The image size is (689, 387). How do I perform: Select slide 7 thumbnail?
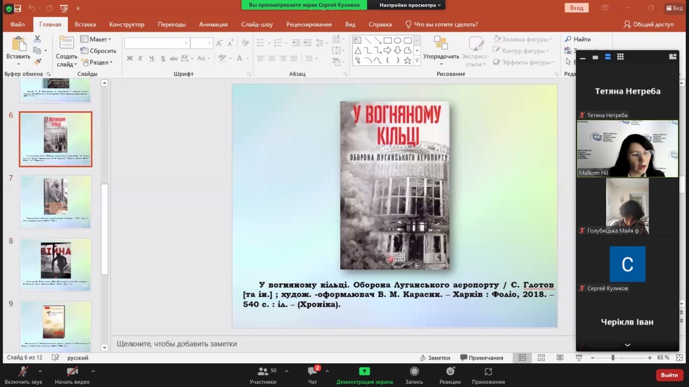(x=55, y=202)
